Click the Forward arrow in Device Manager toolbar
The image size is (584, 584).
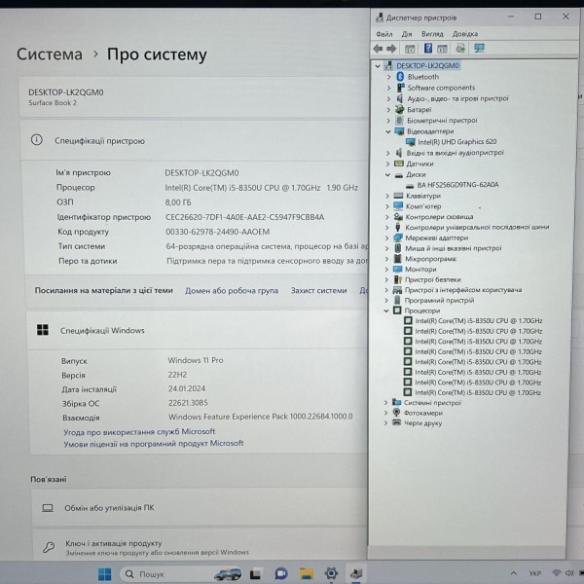(x=391, y=49)
